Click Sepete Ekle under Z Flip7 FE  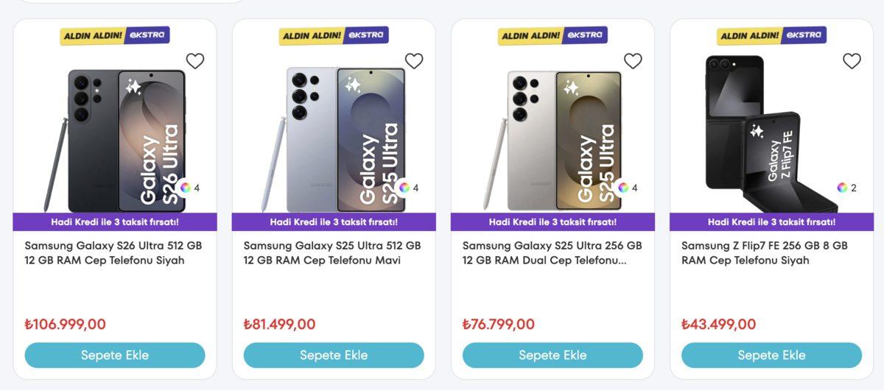click(x=771, y=355)
